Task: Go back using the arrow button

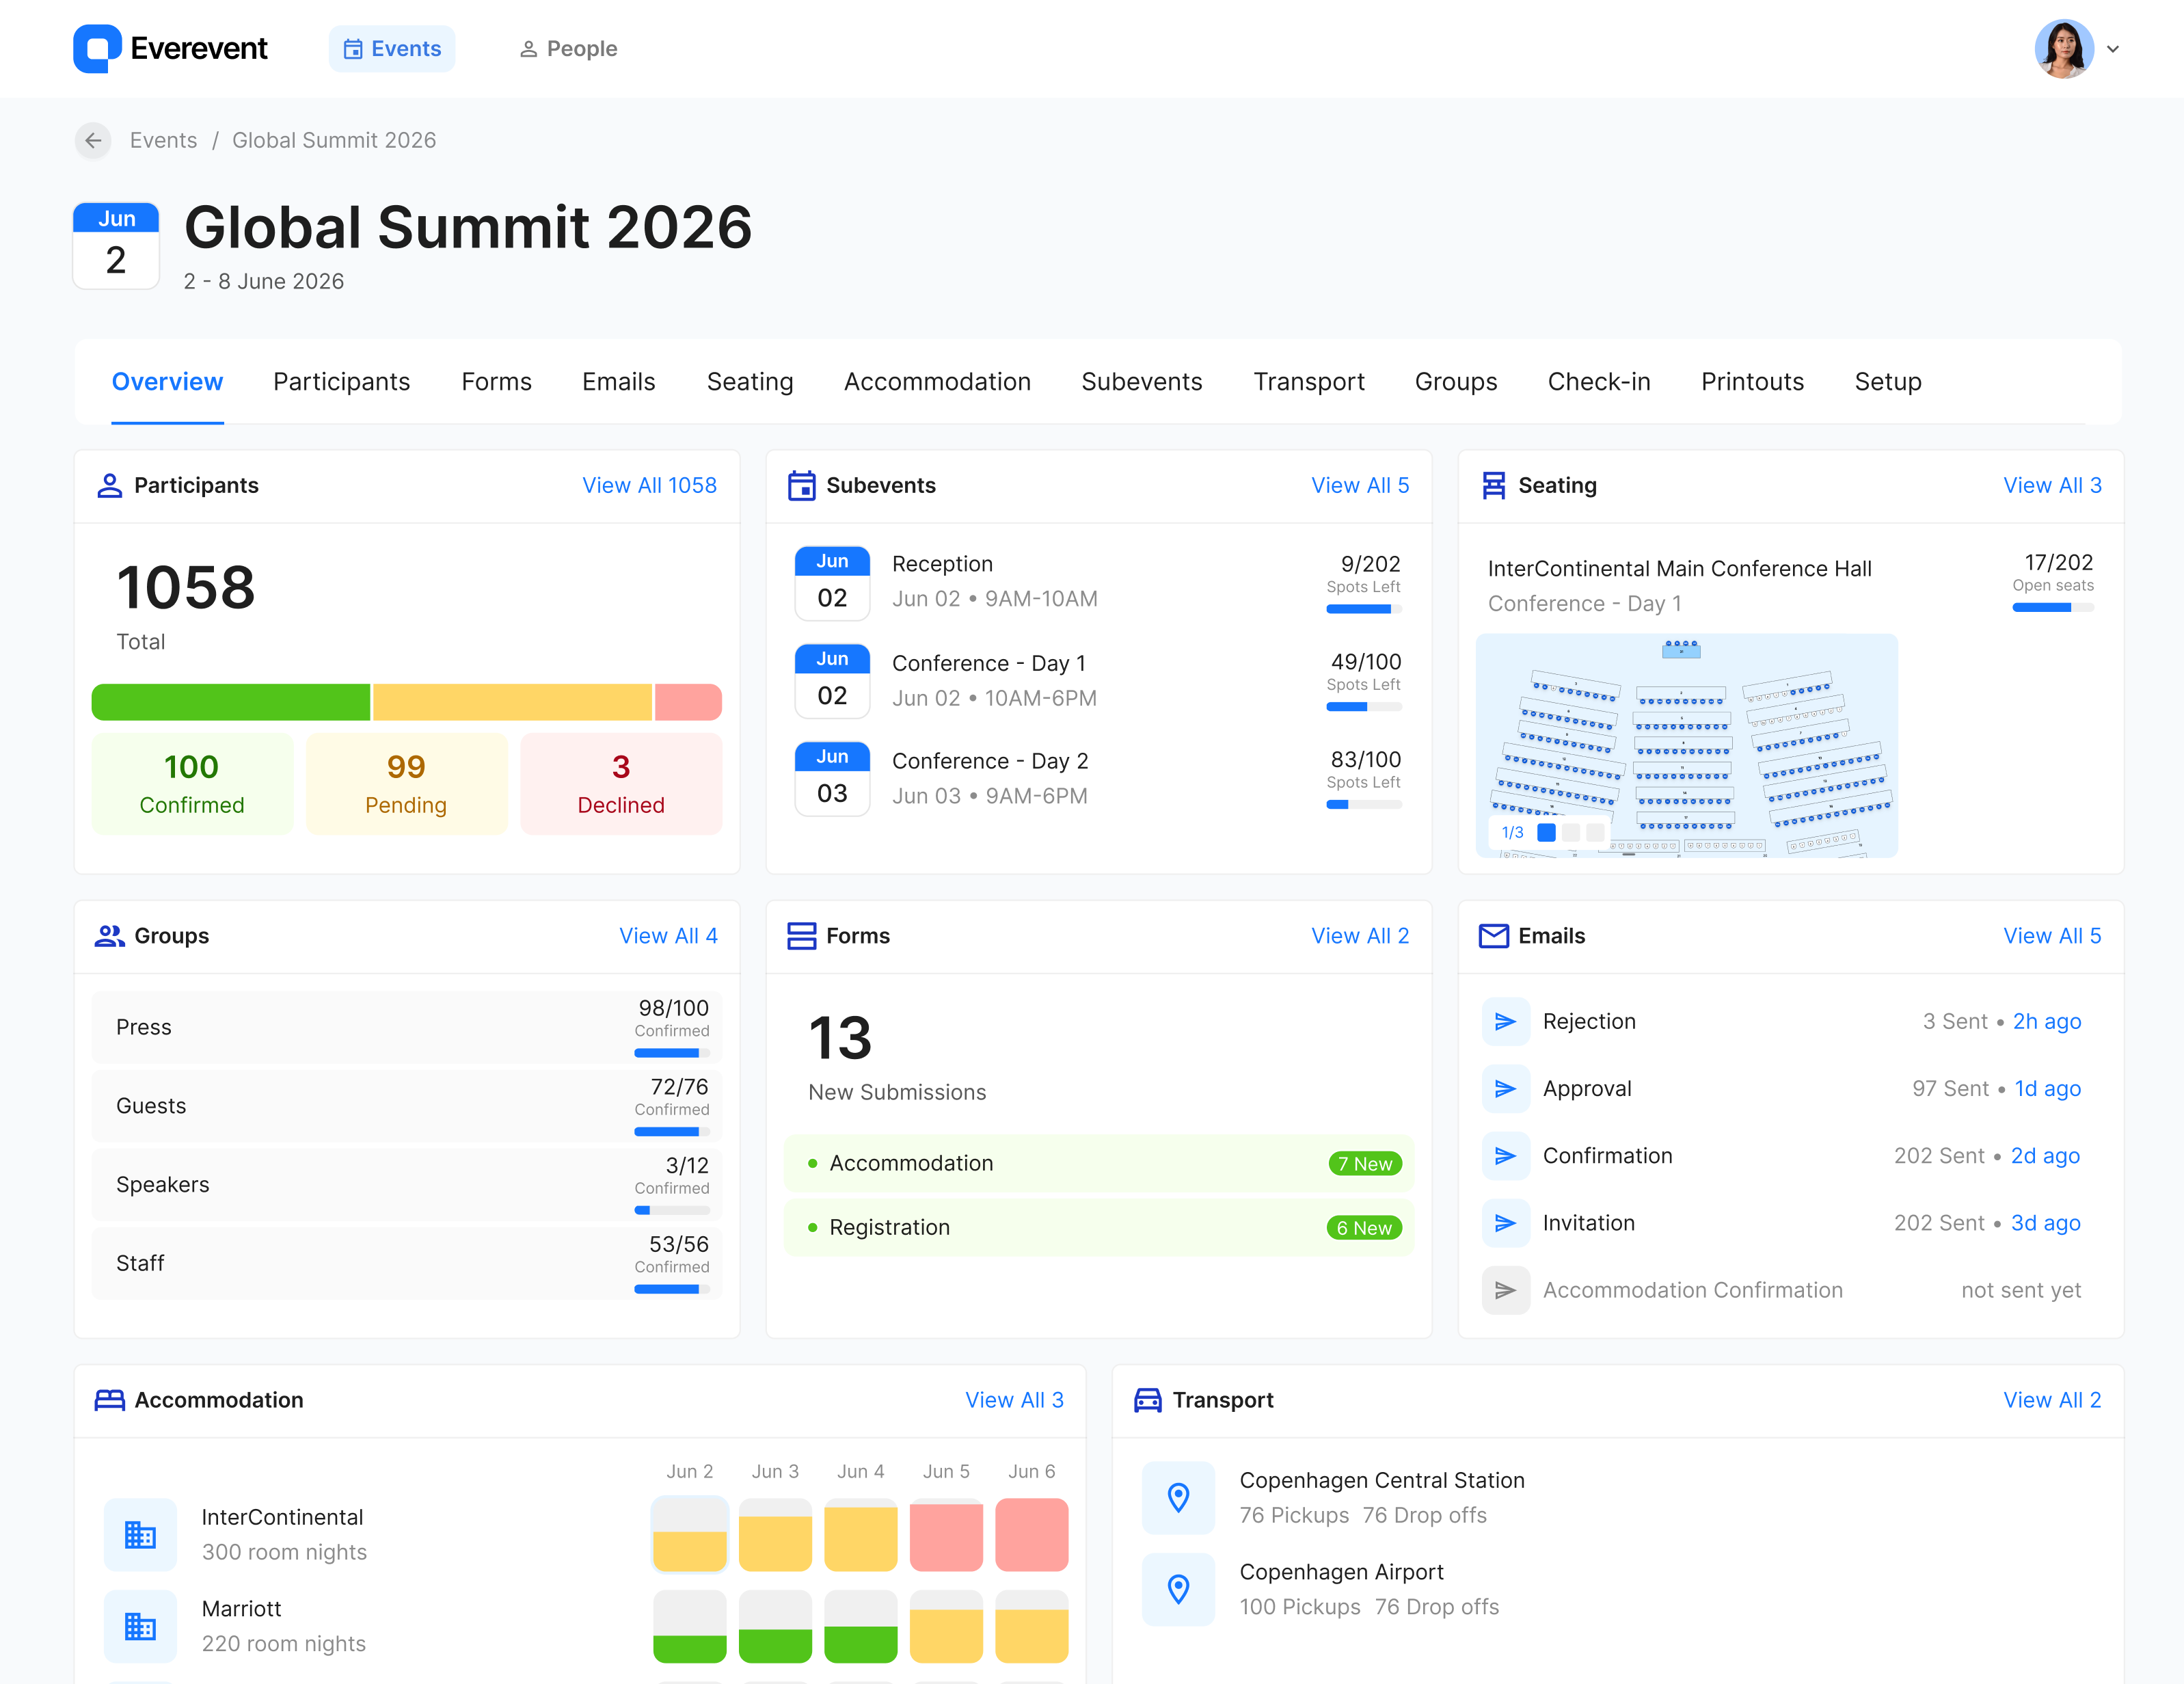Action: click(x=93, y=140)
